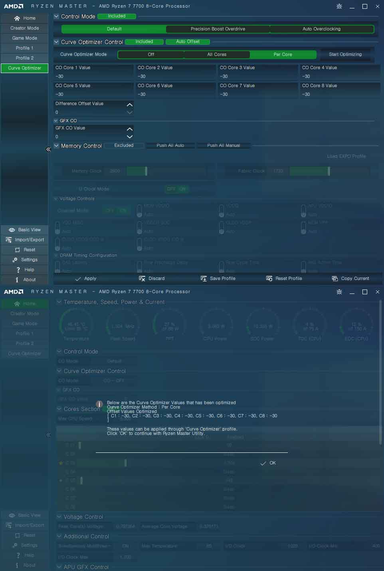Save Profile from the bottom action bar
The width and height of the screenshot is (384, 571).
tap(218, 279)
